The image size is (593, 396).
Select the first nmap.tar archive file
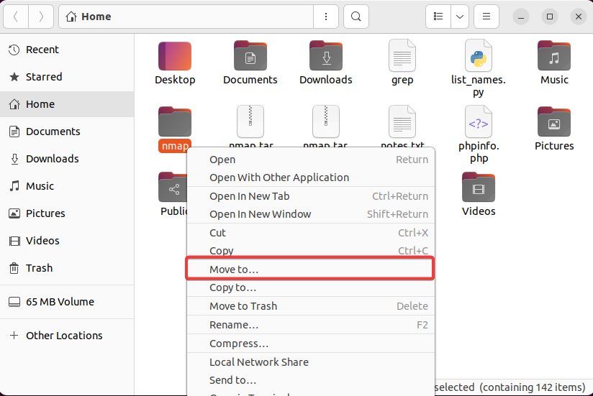point(250,122)
